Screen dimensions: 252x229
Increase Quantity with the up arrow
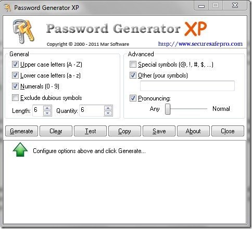pos(108,108)
